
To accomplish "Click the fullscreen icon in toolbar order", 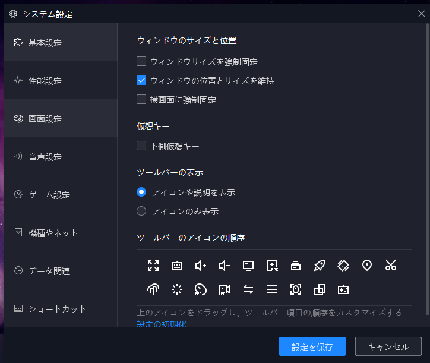I will [x=153, y=266].
